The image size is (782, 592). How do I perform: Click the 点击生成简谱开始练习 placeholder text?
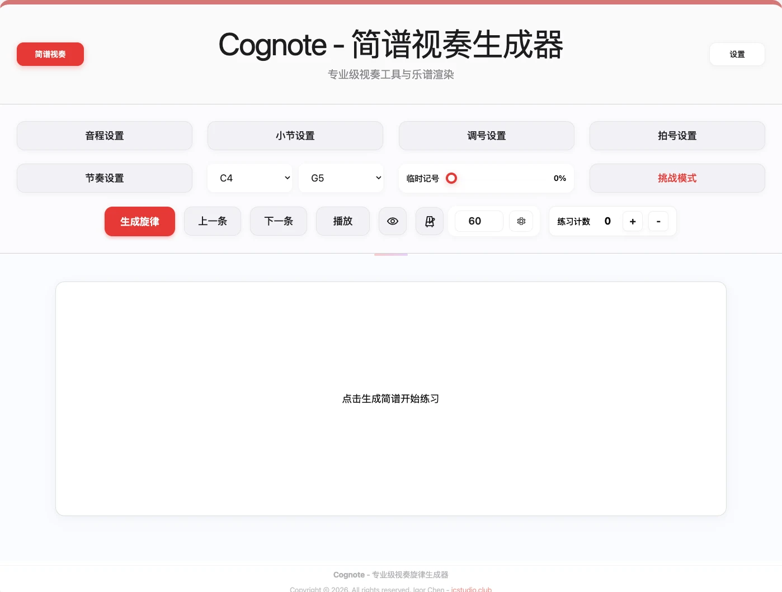391,399
